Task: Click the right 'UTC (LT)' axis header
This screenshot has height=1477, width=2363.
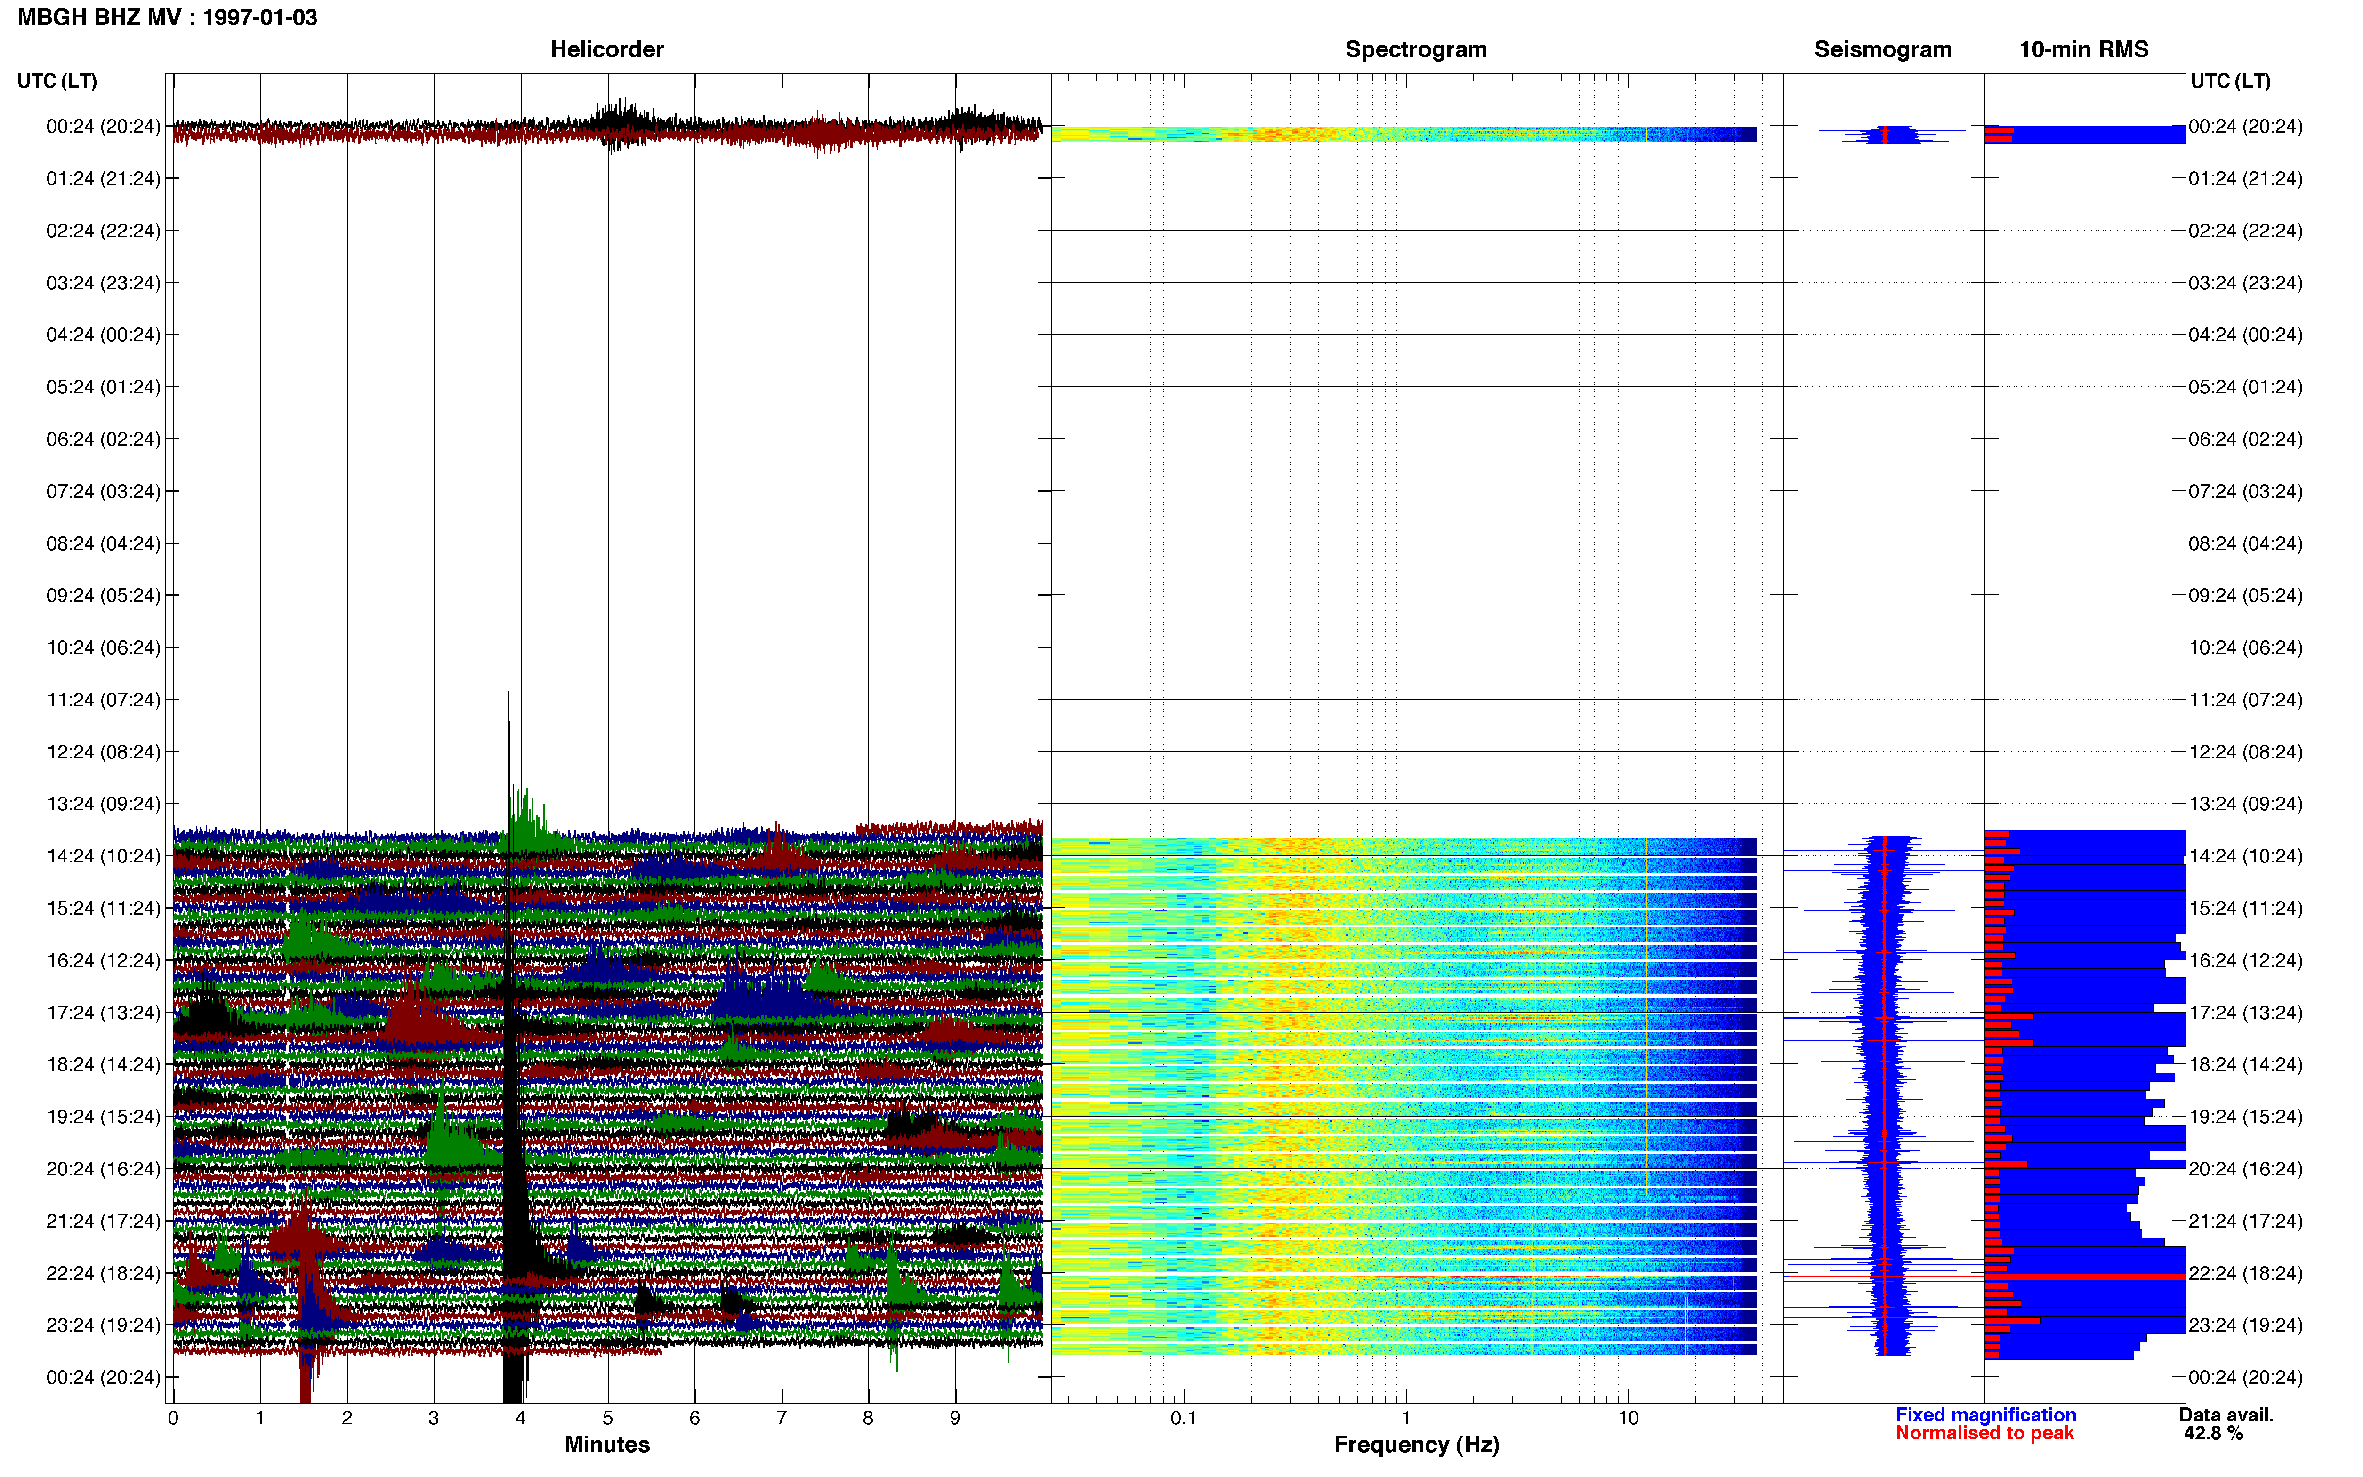Action: point(2230,81)
